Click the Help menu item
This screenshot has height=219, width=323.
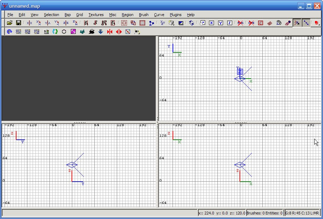(x=190, y=15)
